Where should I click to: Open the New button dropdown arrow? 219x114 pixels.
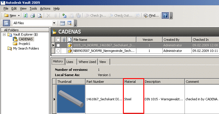tap(19, 15)
